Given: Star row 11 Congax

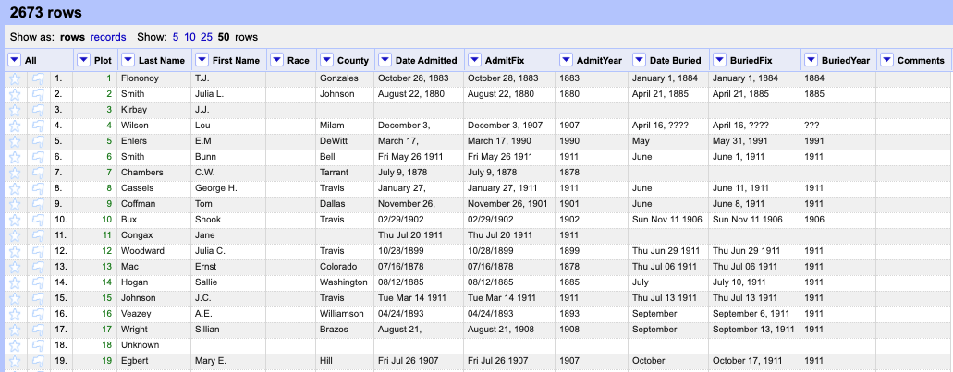Looking at the screenshot, I should (x=15, y=234).
